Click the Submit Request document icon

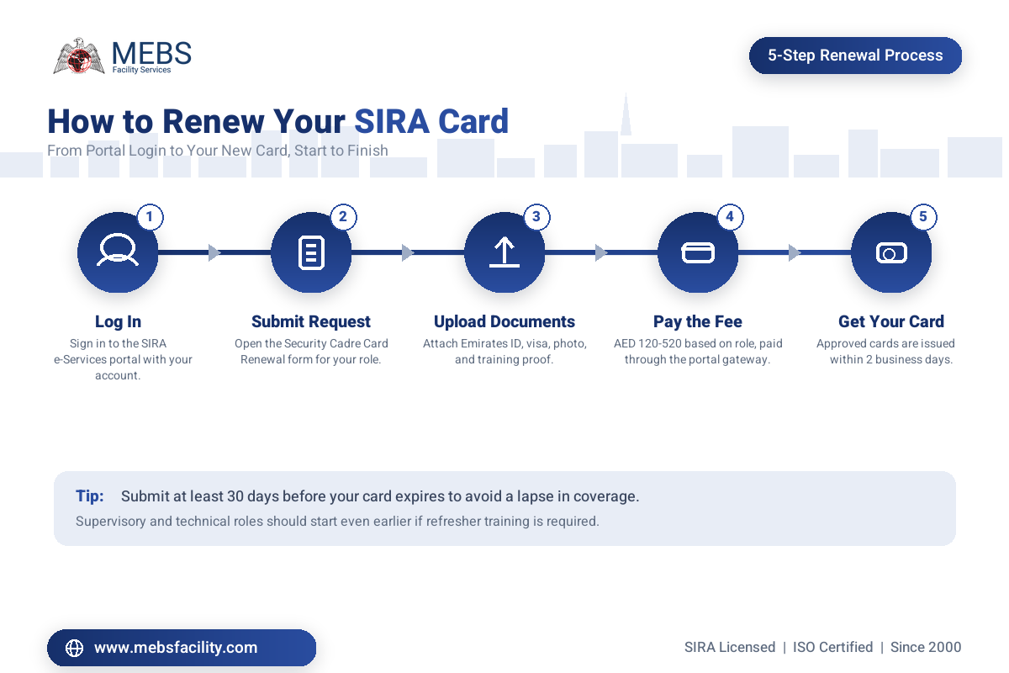[311, 252]
